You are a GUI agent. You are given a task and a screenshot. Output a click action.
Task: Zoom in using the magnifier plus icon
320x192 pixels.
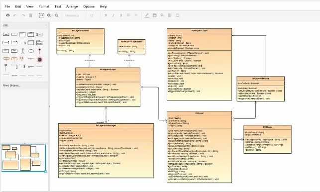coord(49,15)
